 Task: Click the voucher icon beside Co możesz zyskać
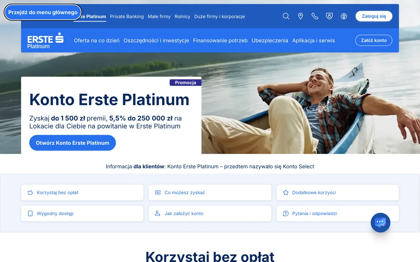point(158,192)
